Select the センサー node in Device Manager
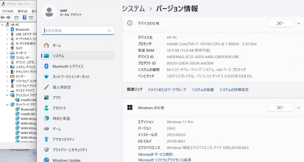This screenshot has width=304, height=162. [x=20, y=76]
